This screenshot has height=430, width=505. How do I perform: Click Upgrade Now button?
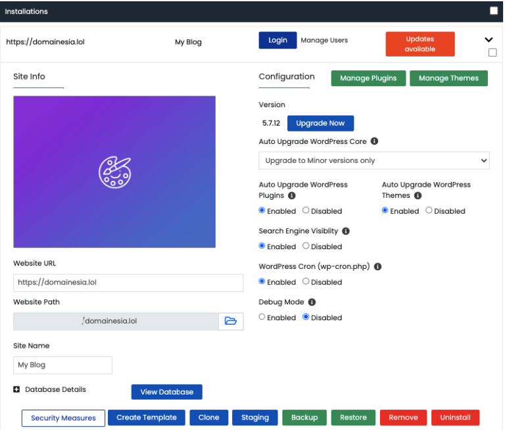pyautogui.click(x=320, y=124)
